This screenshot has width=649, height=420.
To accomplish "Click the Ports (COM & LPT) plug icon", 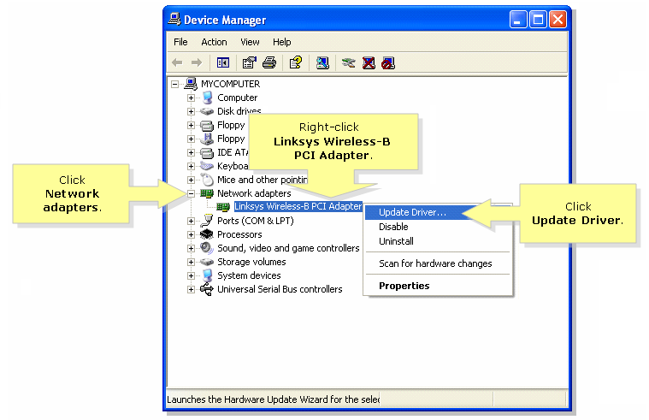I will coord(206,221).
